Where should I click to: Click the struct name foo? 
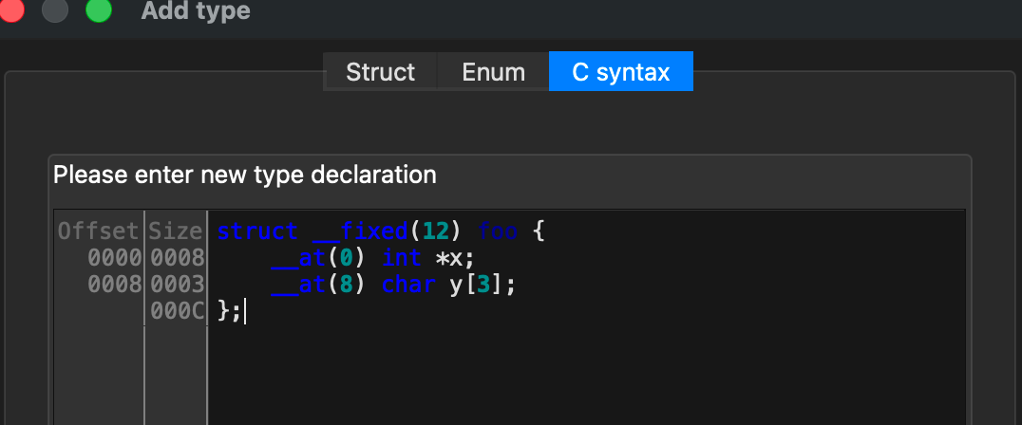click(x=499, y=231)
